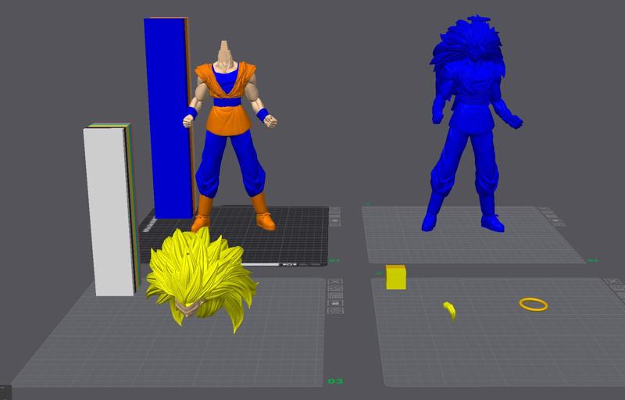Select the white wipe tower block

[x=109, y=211]
